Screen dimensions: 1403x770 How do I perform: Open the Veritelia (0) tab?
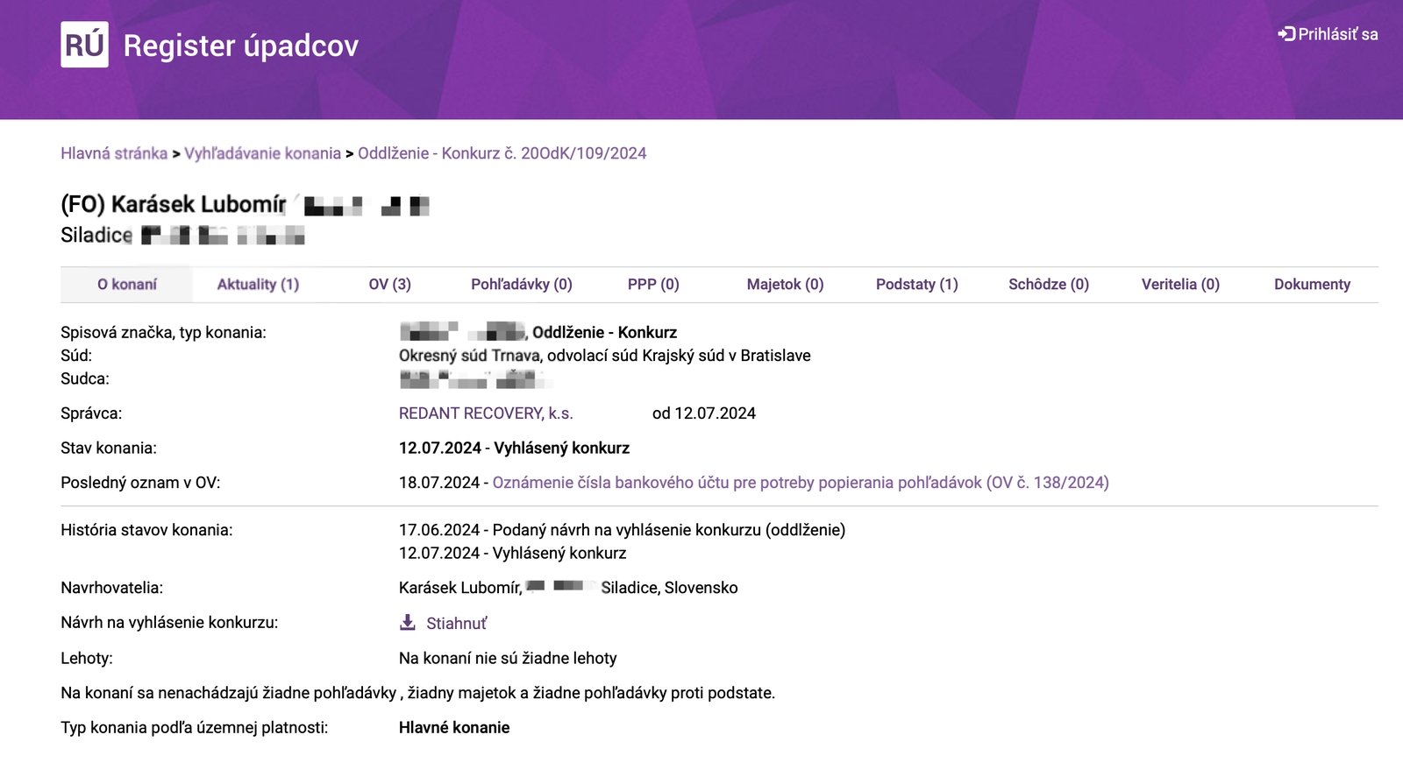click(1180, 285)
